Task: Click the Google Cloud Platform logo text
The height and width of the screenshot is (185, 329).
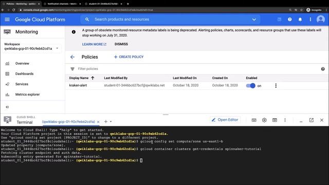Action: click(40, 20)
